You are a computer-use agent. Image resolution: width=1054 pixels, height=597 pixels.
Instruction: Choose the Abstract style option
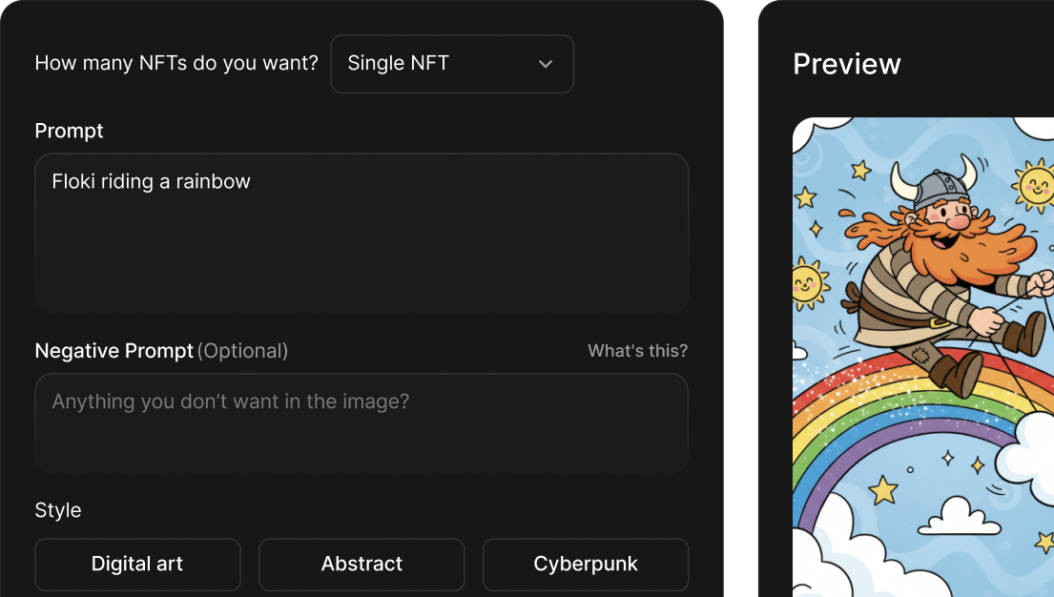coord(362,564)
